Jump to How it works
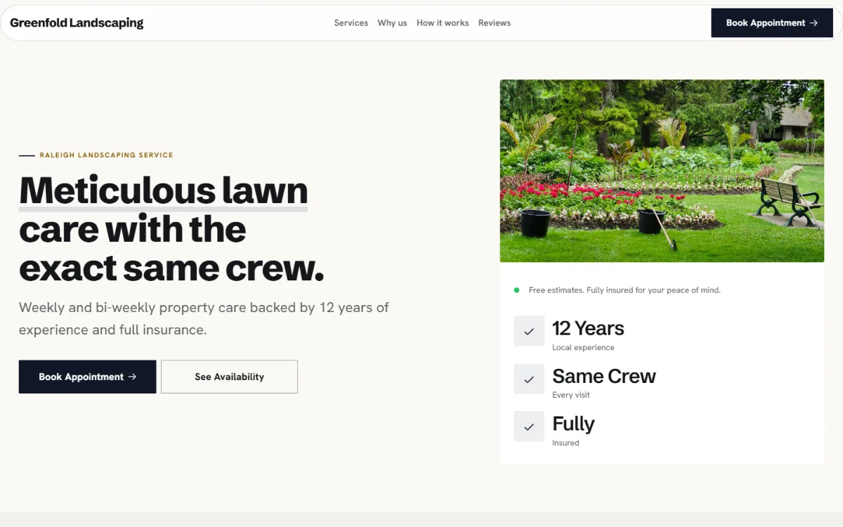Viewport: 843px width, 527px height. click(443, 22)
